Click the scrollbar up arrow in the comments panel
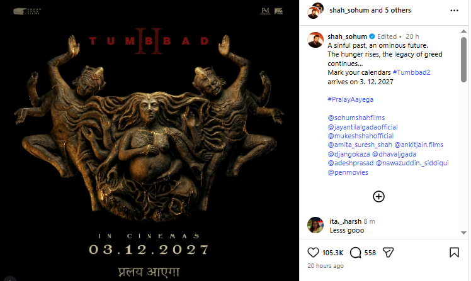 463,31
